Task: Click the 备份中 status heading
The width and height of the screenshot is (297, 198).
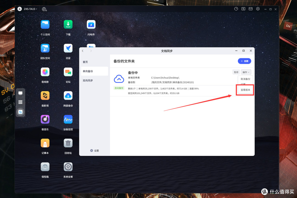Action: tap(133, 73)
